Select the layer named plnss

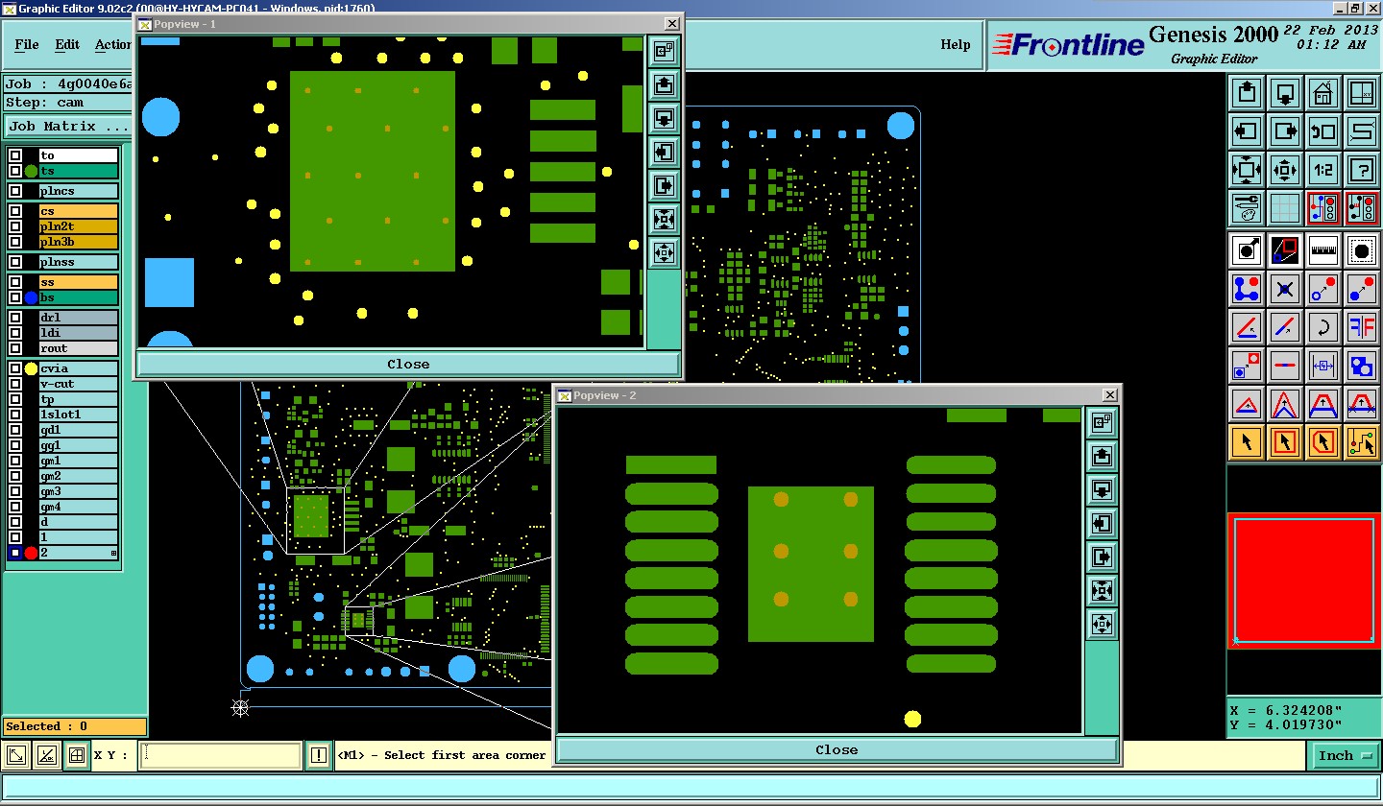[79, 262]
